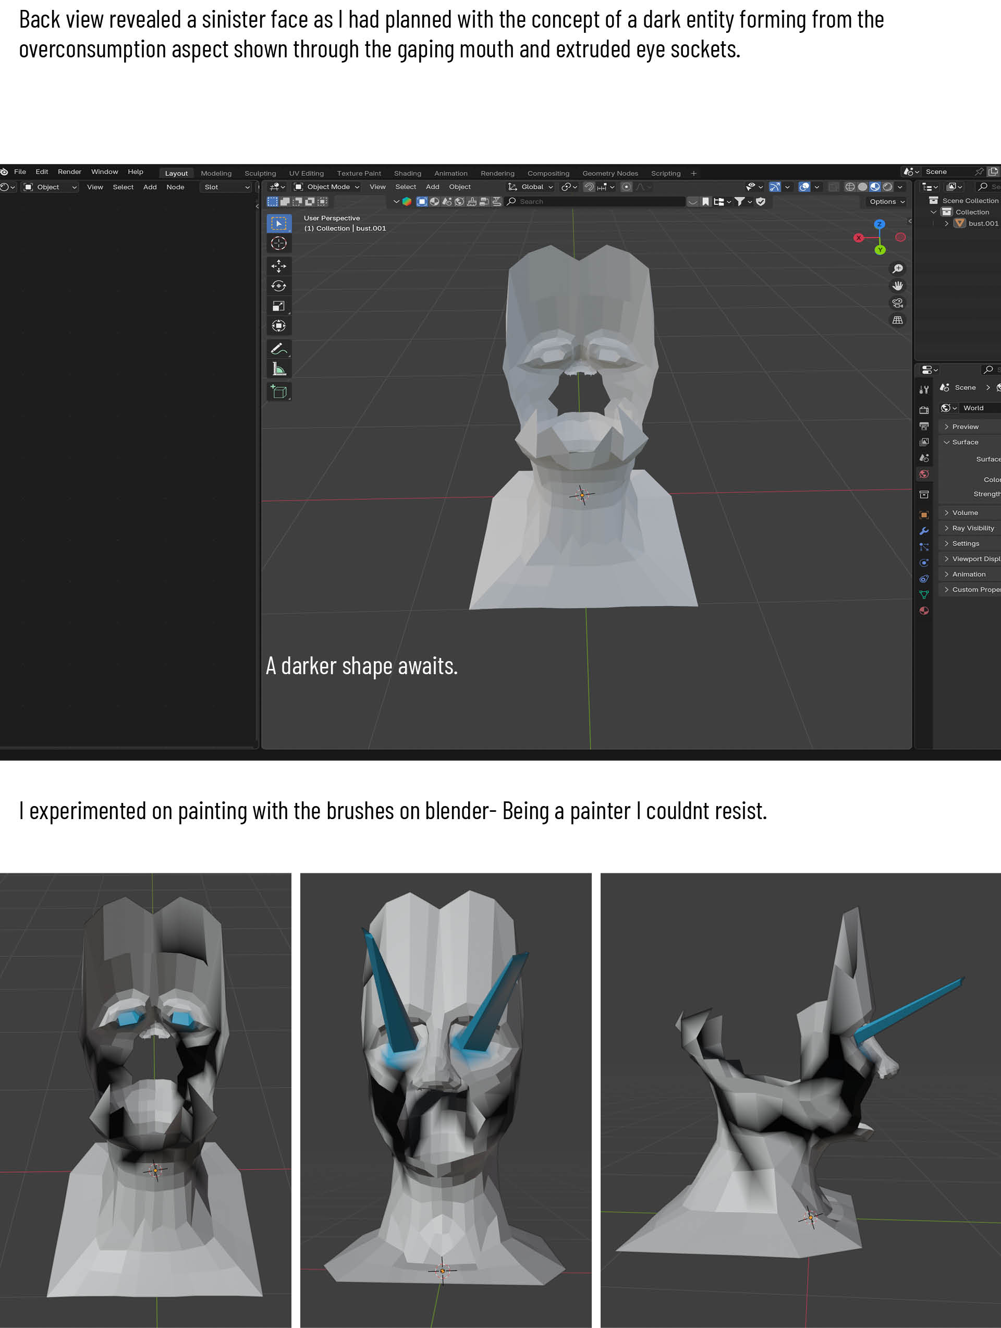
Task: Expand the Ray Visibility panel
Action: point(972,528)
